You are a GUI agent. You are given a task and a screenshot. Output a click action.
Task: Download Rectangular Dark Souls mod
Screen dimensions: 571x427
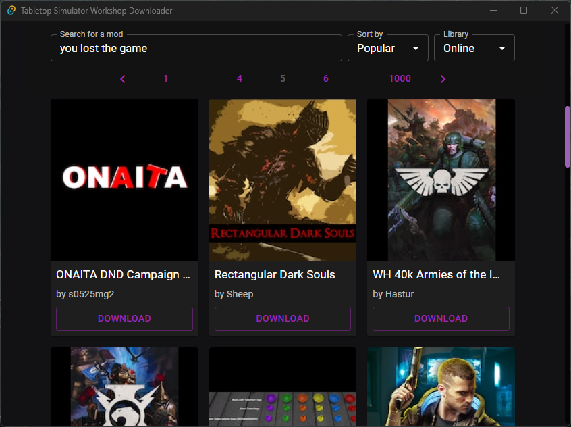[x=283, y=318]
